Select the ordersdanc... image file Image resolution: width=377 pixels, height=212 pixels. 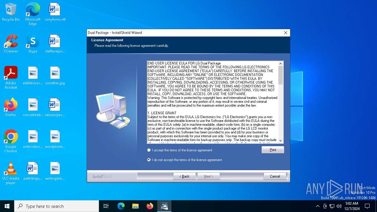[33, 139]
